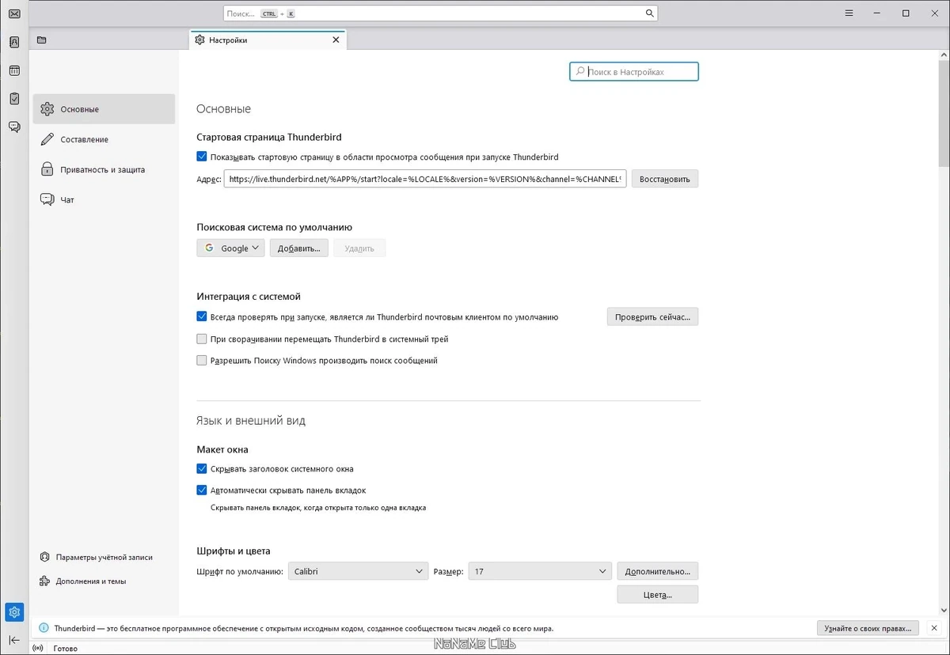Open the Составление settings category

104,139
